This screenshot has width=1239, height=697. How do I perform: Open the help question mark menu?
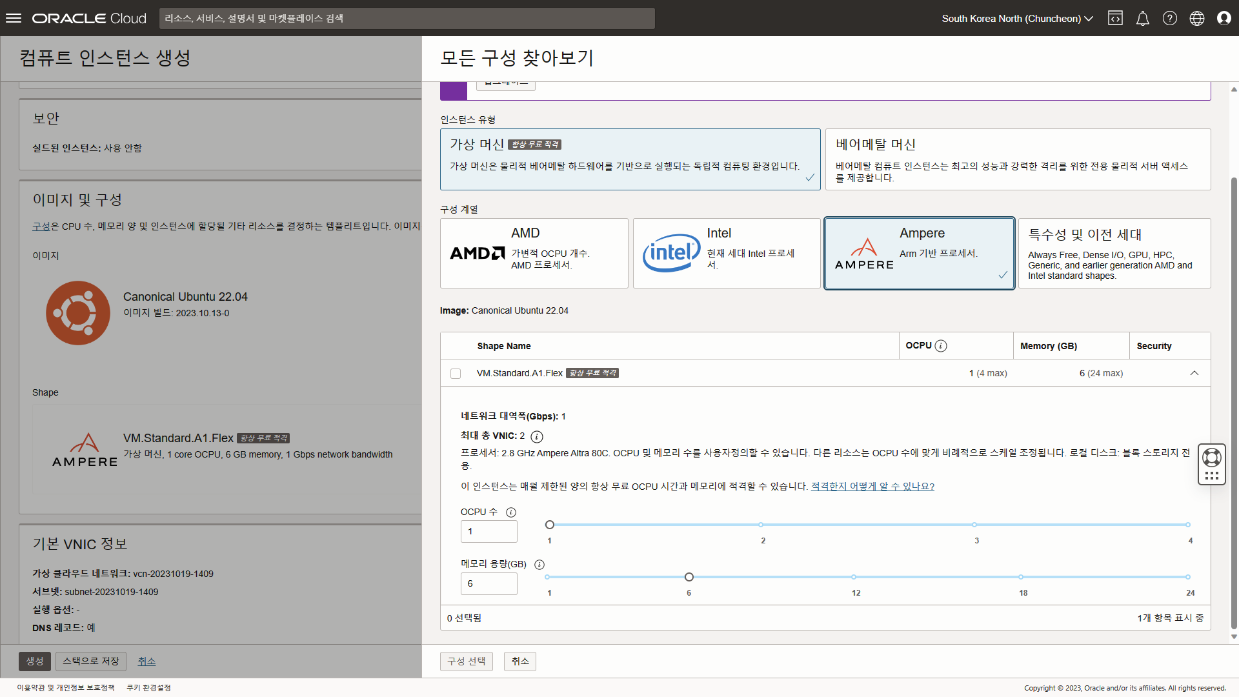tap(1169, 18)
